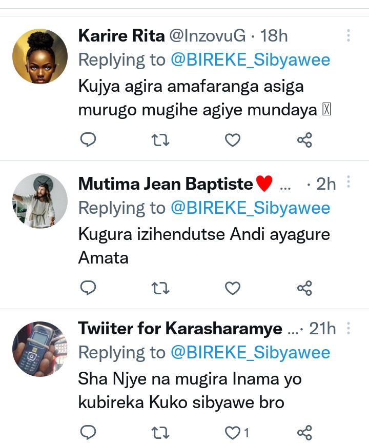369x444 pixels.
Task: Reply to Mutima Jean Baptiste's tweet
Action: (89, 288)
